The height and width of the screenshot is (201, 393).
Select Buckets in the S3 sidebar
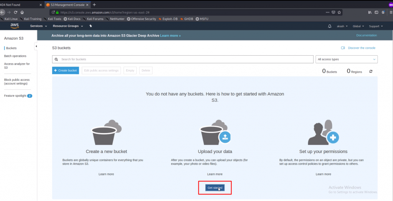tap(11, 48)
